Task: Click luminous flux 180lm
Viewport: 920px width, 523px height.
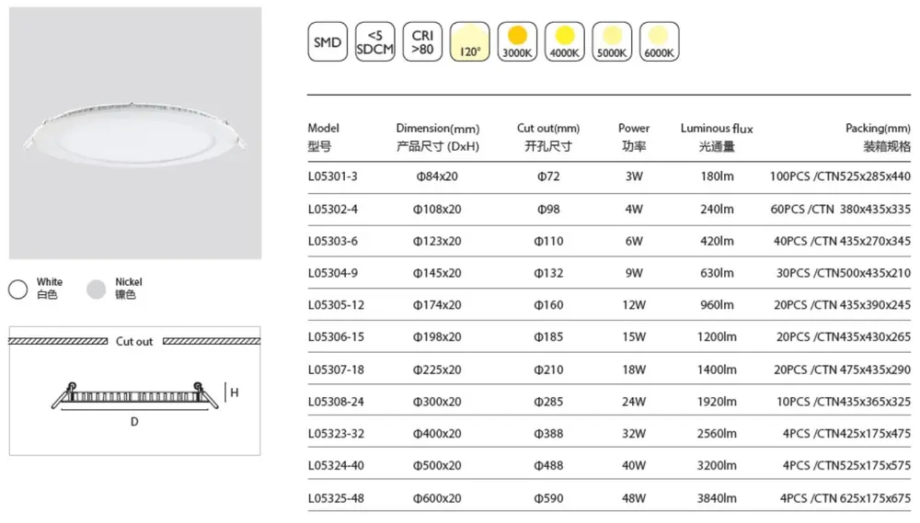Action: click(x=717, y=176)
